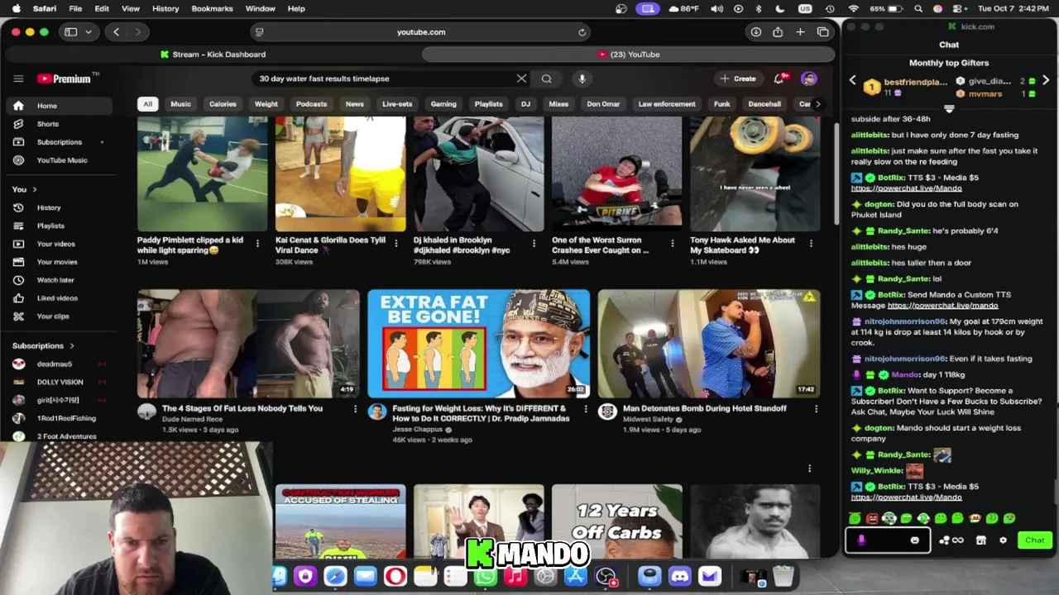Select the Music filter chip
Image resolution: width=1059 pixels, height=595 pixels.
pyautogui.click(x=180, y=104)
